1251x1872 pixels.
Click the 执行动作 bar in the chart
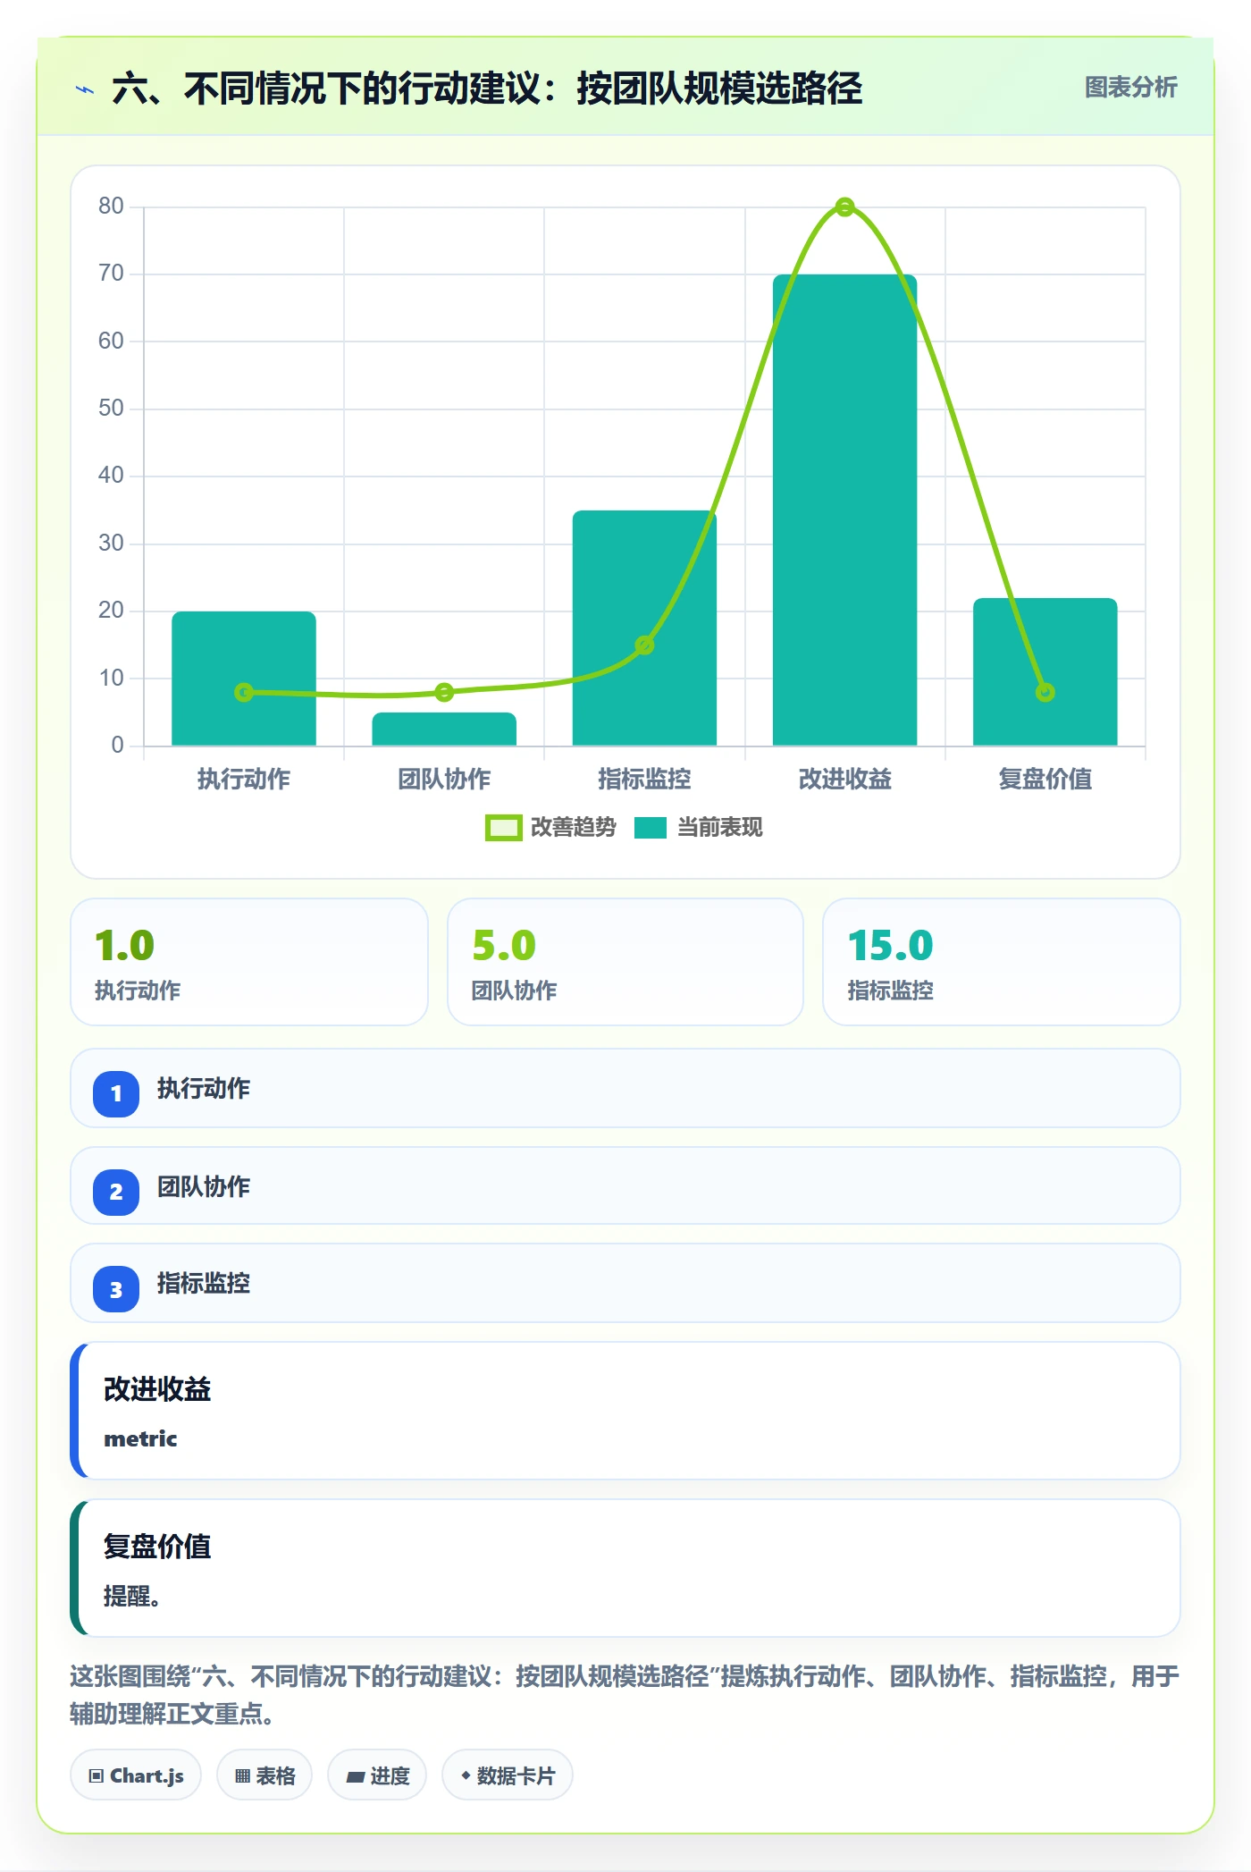pyautogui.click(x=244, y=679)
